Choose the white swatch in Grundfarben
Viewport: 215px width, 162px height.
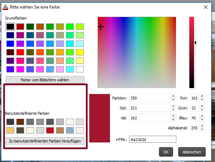point(80,69)
